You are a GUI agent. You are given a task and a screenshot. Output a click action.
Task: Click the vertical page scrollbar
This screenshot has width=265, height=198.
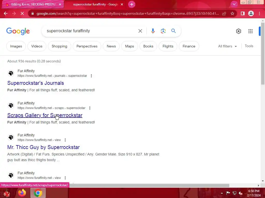[x=263, y=54]
